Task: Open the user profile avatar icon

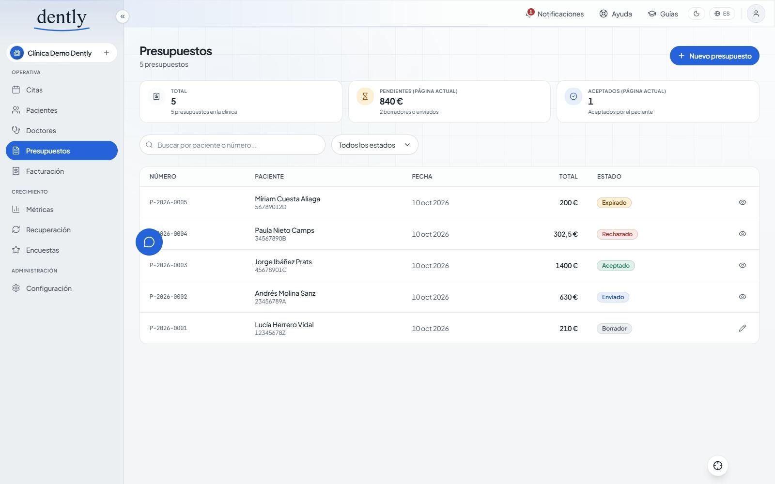Action: (756, 14)
